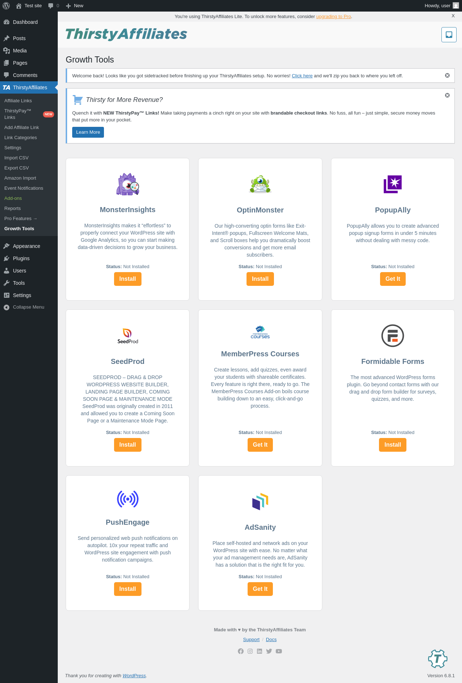
Task: Open the Instagram footer icon
Action: (250, 651)
